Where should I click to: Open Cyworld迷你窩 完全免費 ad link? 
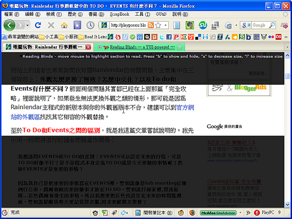click(x=234, y=182)
